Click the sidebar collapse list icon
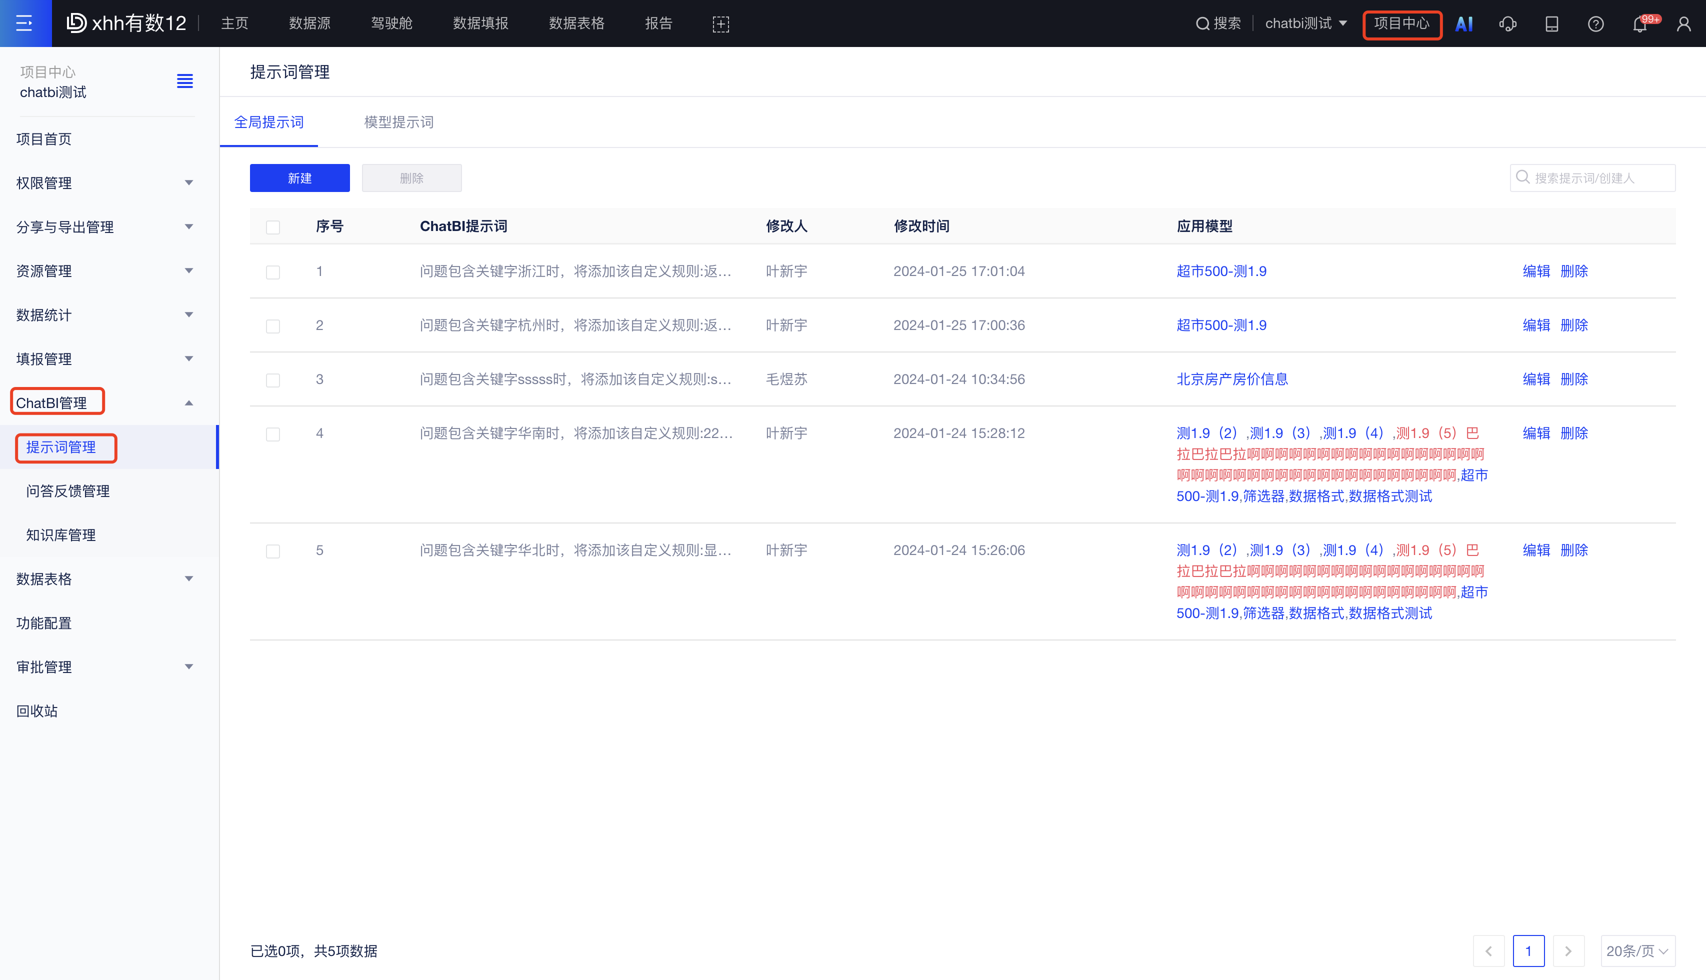1706x980 pixels. pyautogui.click(x=184, y=81)
